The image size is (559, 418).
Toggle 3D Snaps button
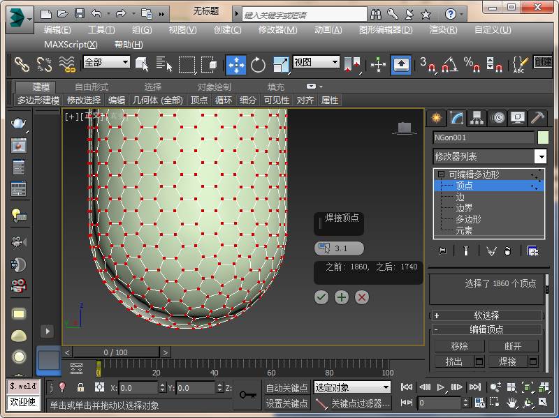pyautogui.click(x=428, y=64)
